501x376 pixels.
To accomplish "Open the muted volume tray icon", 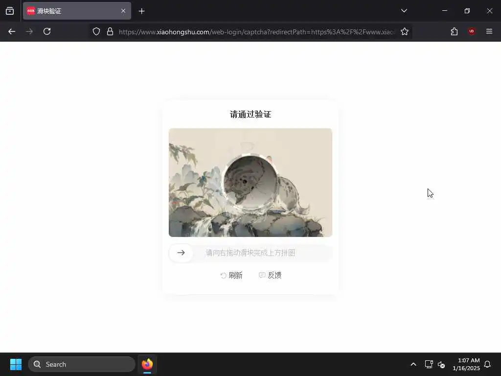I will click(441, 364).
